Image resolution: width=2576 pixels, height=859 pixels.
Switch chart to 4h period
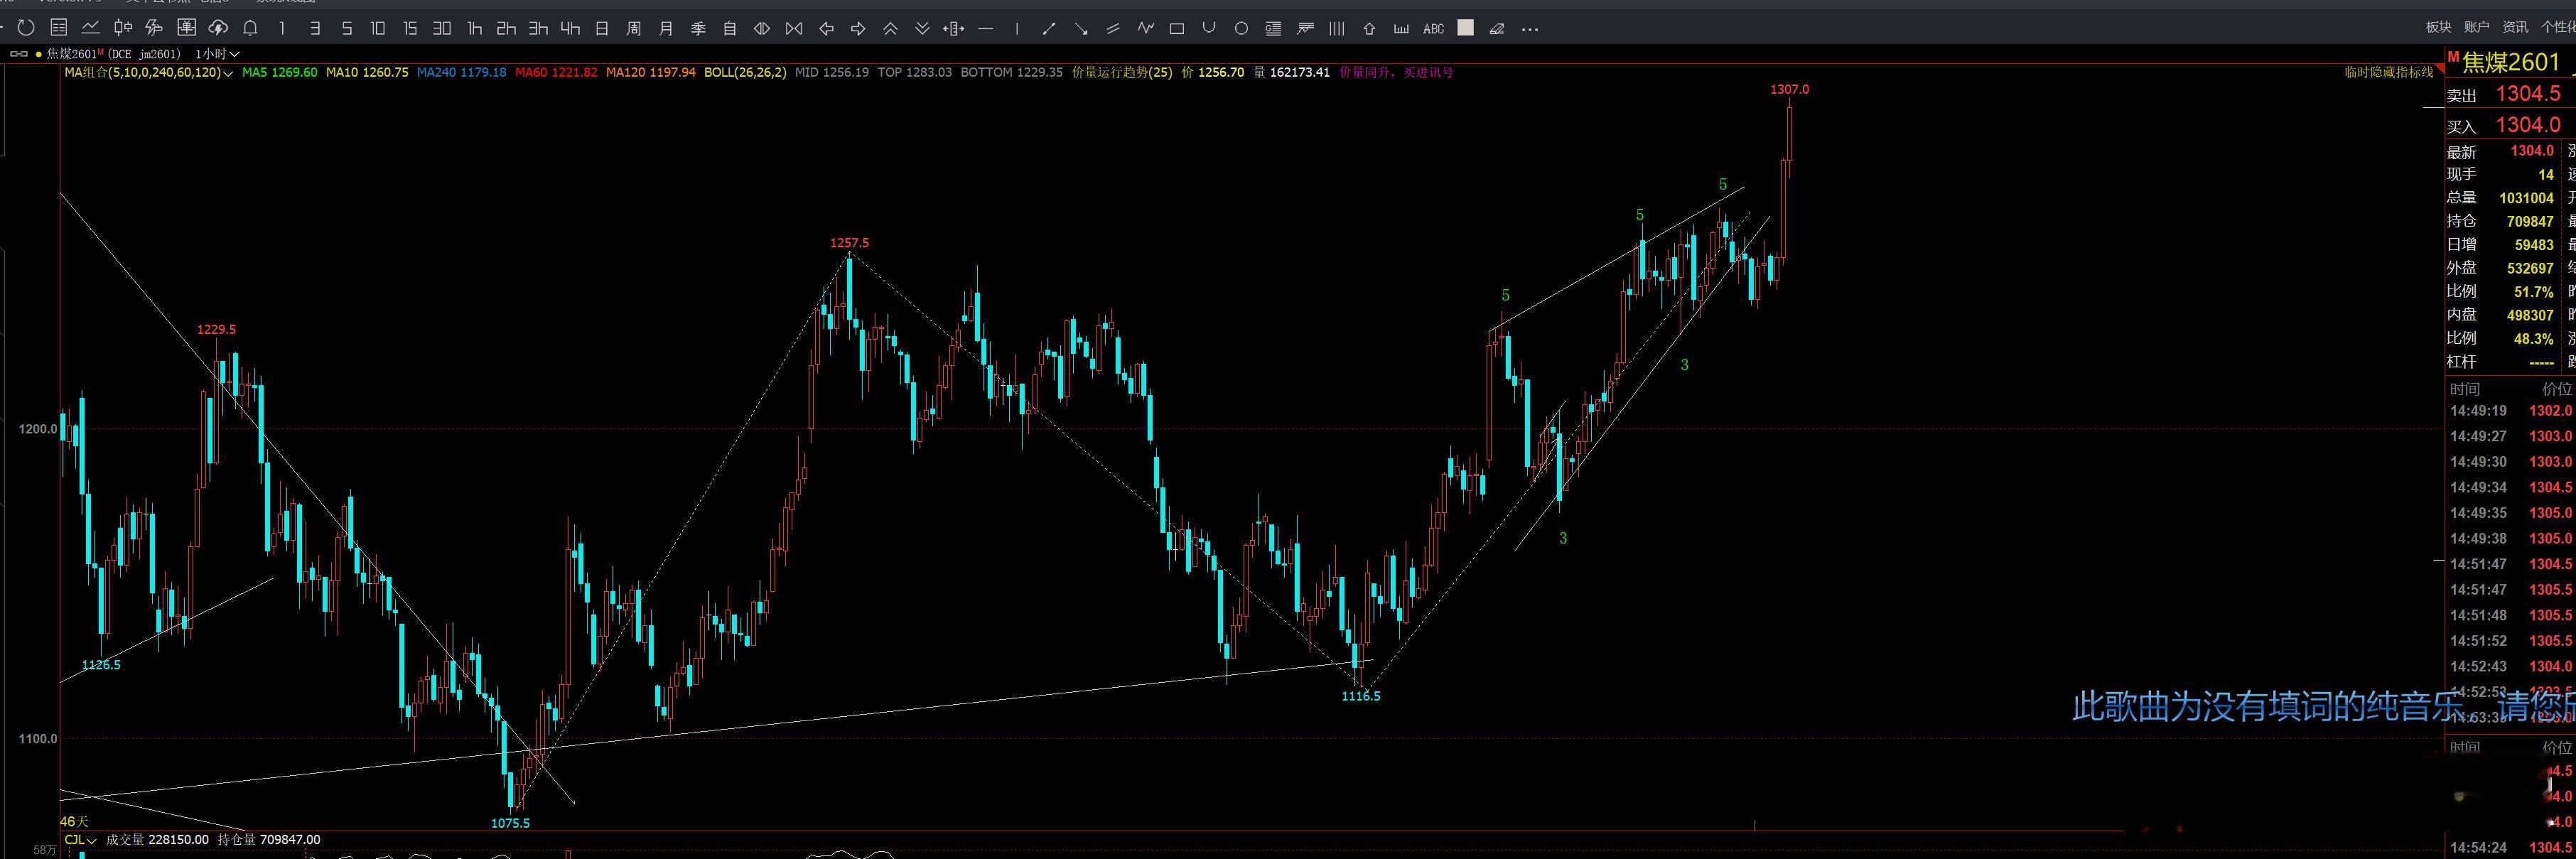click(x=570, y=29)
